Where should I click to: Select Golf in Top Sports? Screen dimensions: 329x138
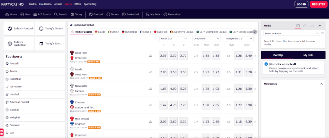(x=34, y=133)
